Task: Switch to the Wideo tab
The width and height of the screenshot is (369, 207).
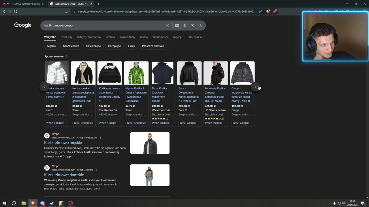Action: click(144, 37)
